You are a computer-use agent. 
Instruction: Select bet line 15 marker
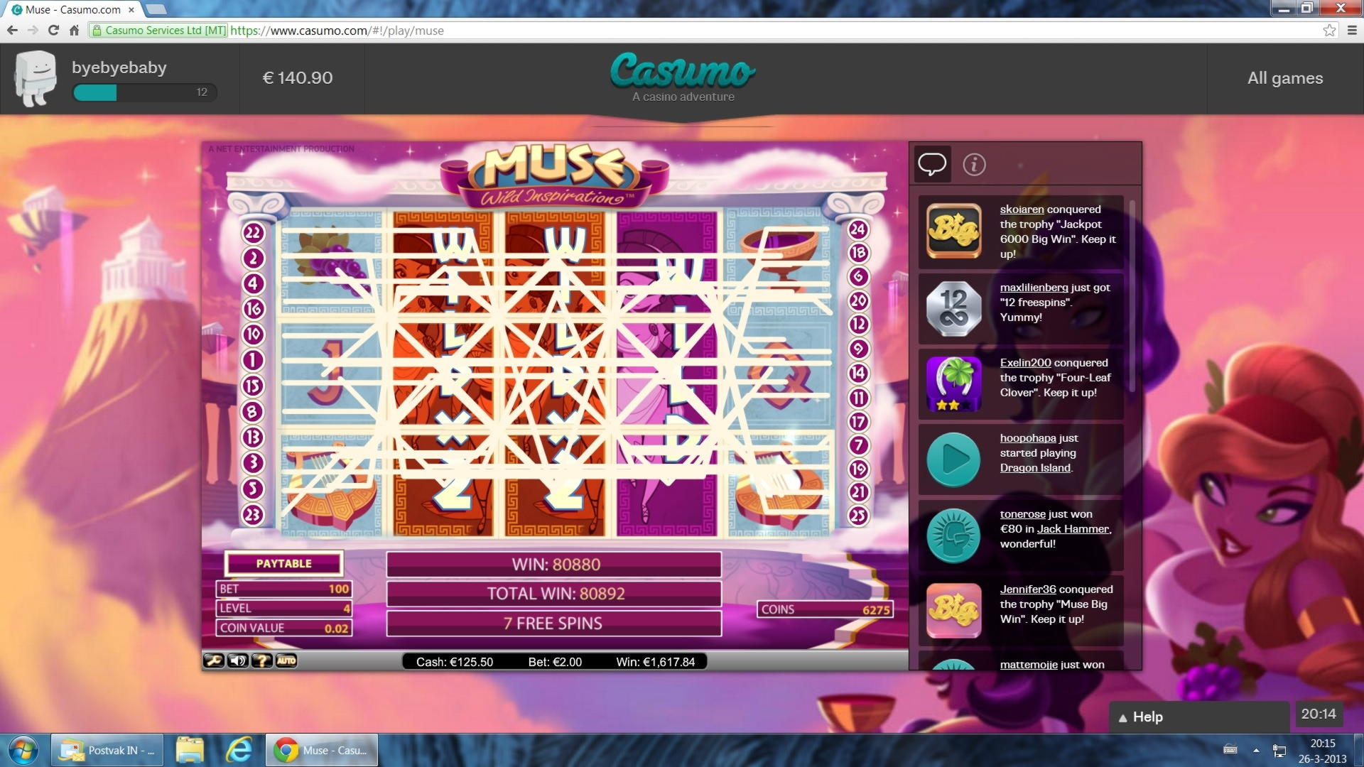tap(253, 386)
